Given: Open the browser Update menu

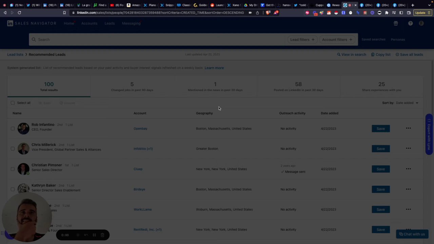Looking at the screenshot, I should point(422,13).
